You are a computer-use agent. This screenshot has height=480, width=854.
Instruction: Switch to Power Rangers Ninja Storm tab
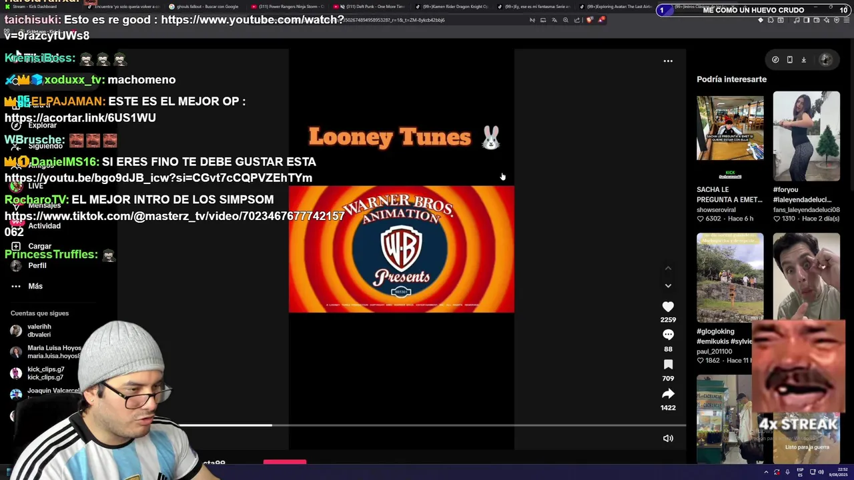[288, 7]
